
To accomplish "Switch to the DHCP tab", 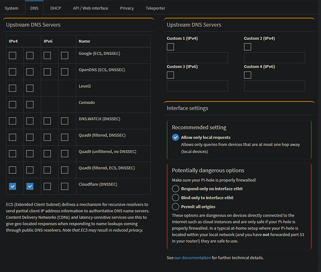I will coord(56,8).
